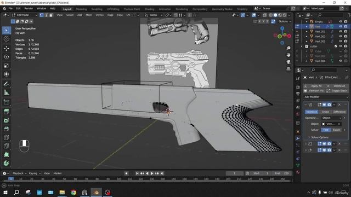Click the current frame field
Image resolution: width=351 pixels, height=197 pixels.
pyautogui.click(x=235, y=173)
